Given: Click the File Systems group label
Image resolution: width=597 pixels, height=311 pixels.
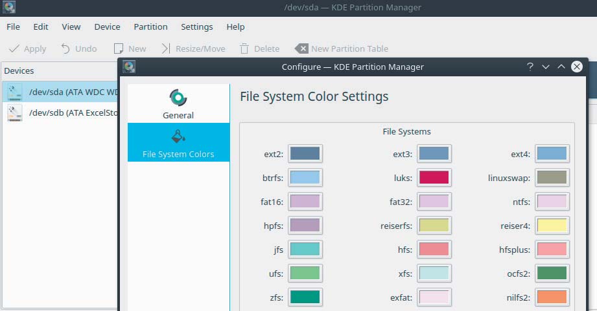Looking at the screenshot, I should click(x=406, y=132).
